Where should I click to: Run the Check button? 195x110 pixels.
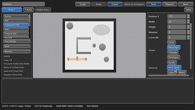point(115,4)
